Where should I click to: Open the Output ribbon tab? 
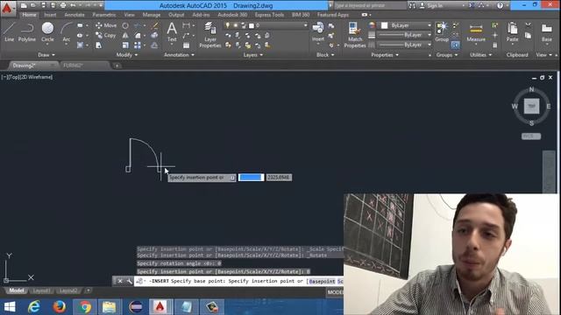click(x=176, y=15)
